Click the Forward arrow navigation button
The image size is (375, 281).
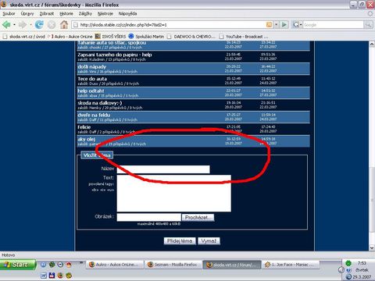point(23,25)
